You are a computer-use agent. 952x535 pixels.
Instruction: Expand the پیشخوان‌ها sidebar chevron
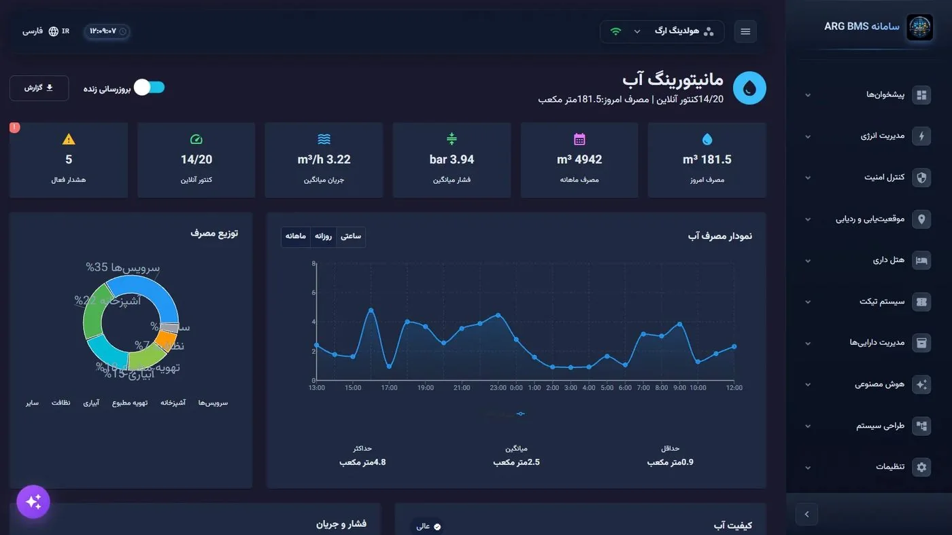808,95
